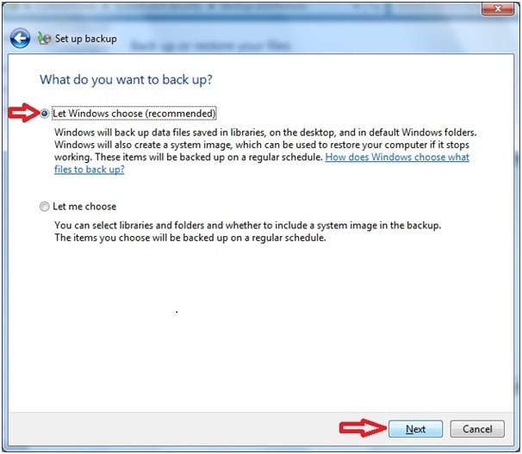Click the Set up backup wizard icon
The height and width of the screenshot is (454, 522).
[x=44, y=39]
